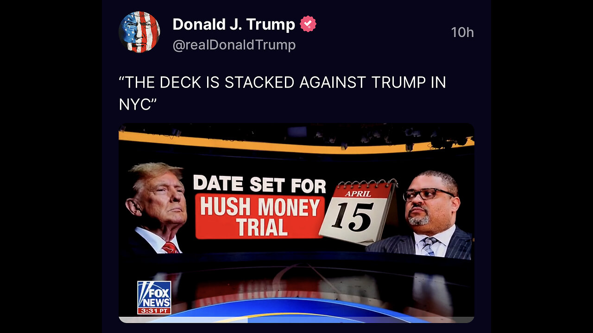Click the pink verified badge icon
593x333 pixels.
[308, 24]
